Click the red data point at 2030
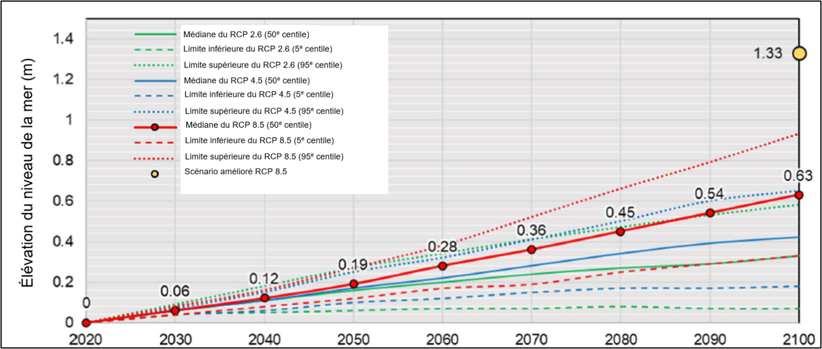822x349 pixels. coord(175,310)
